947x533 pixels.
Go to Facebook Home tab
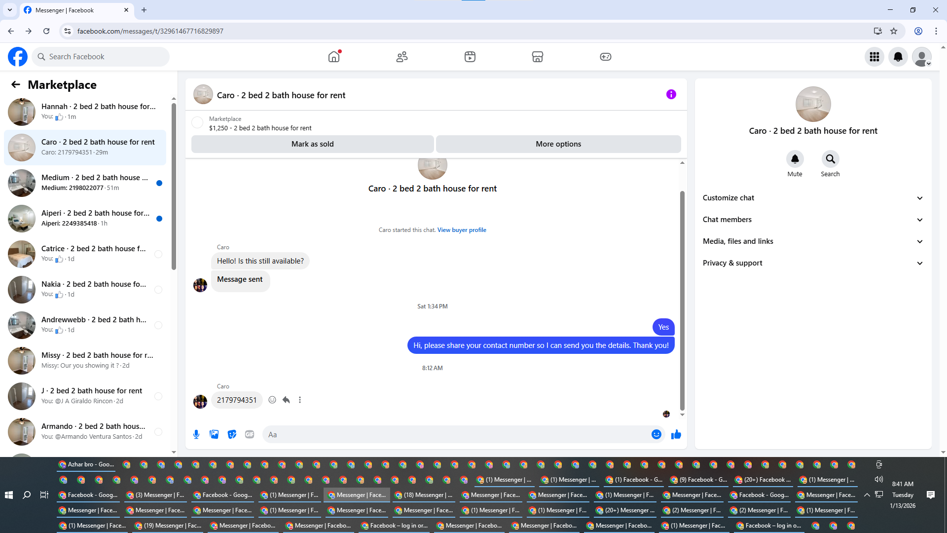pos(334,57)
